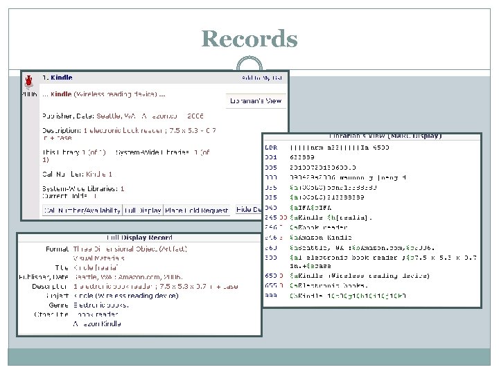Click 'Three Dimensional Object (Artifact)' format value
Screen dimensions: 499x374
click(130, 249)
